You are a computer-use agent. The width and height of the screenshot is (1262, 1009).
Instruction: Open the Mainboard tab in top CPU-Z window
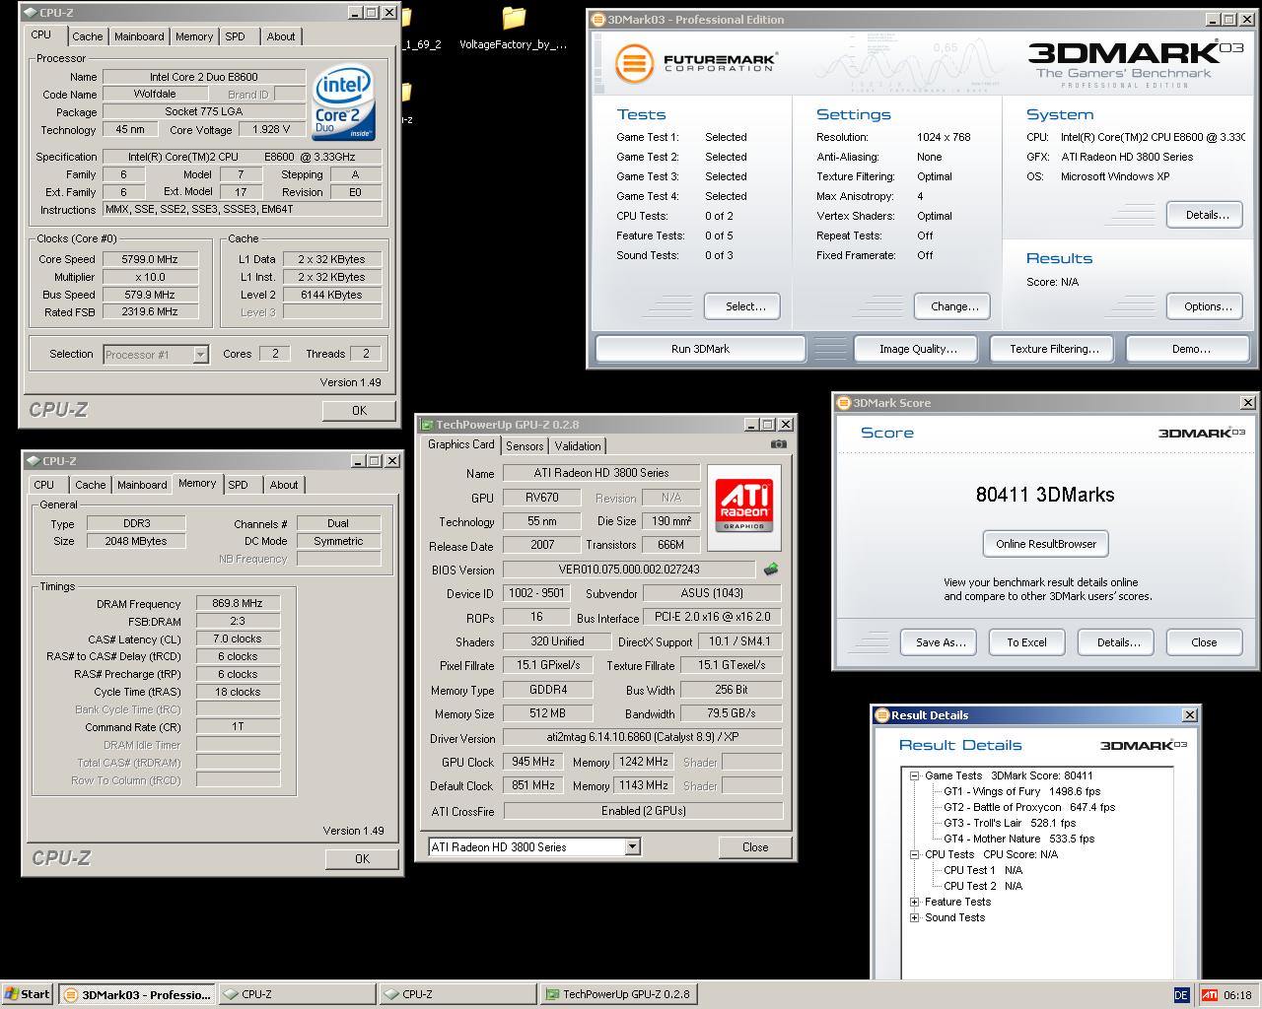pyautogui.click(x=139, y=36)
